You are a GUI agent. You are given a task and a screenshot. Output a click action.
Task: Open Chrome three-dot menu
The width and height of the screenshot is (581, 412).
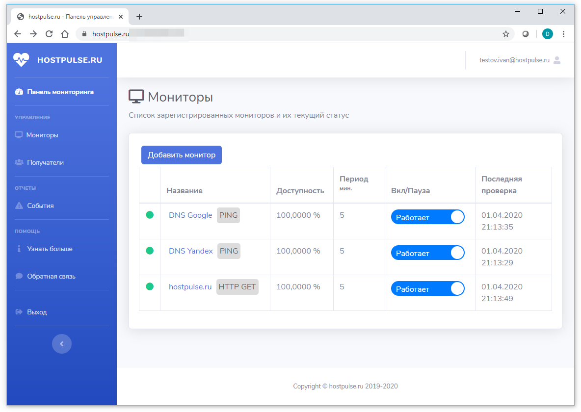click(563, 34)
